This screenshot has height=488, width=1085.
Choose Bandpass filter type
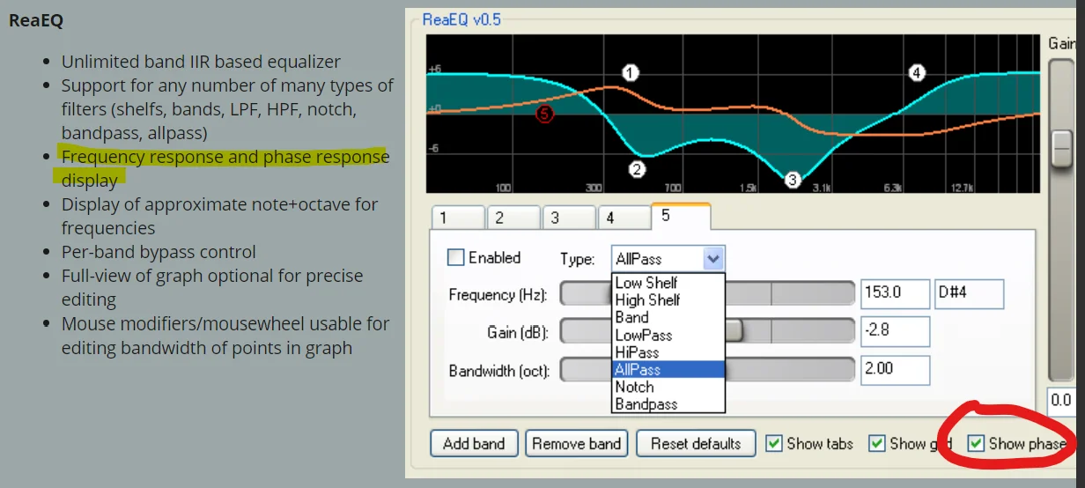point(668,404)
